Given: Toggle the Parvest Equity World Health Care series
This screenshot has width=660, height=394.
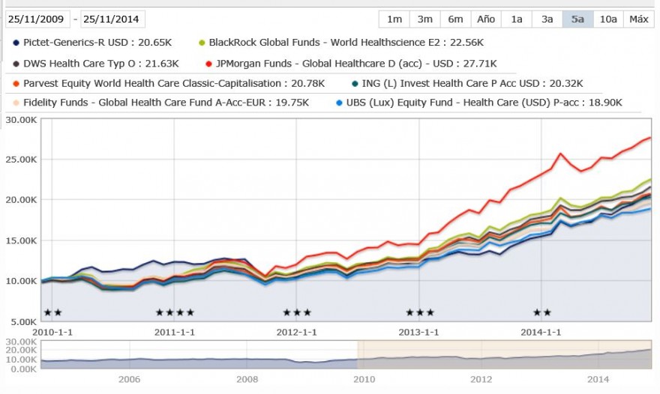Looking at the screenshot, I should 169,83.
